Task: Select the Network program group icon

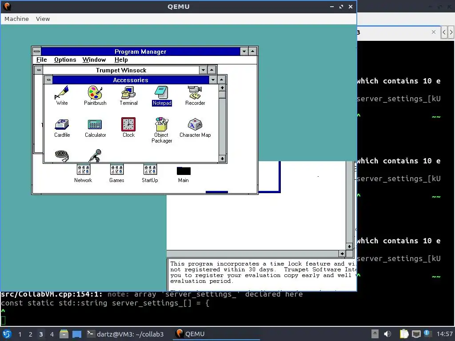Action: 83,174
